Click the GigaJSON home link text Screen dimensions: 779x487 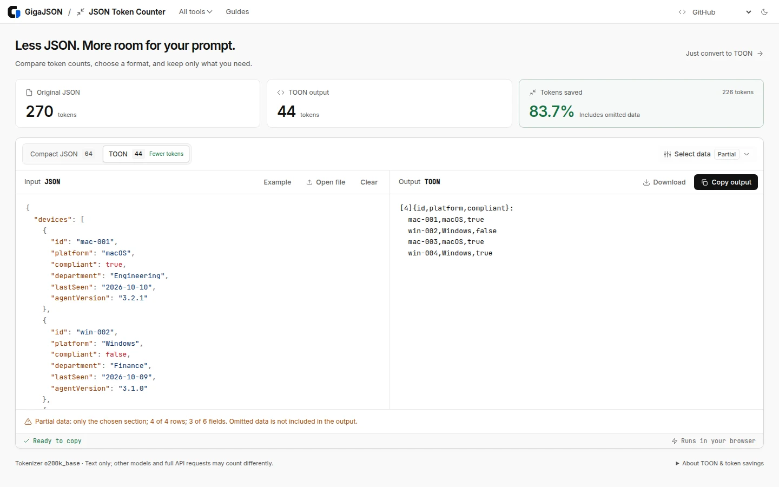point(44,12)
